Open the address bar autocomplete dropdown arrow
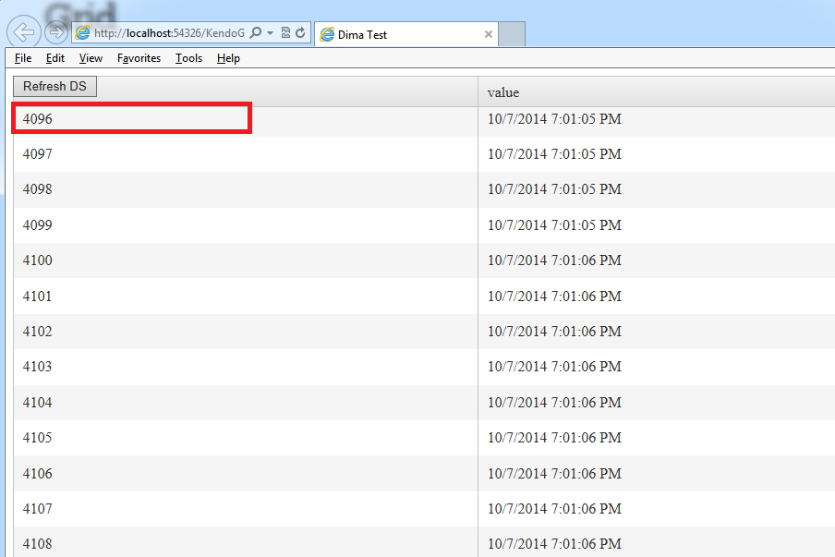 point(271,33)
